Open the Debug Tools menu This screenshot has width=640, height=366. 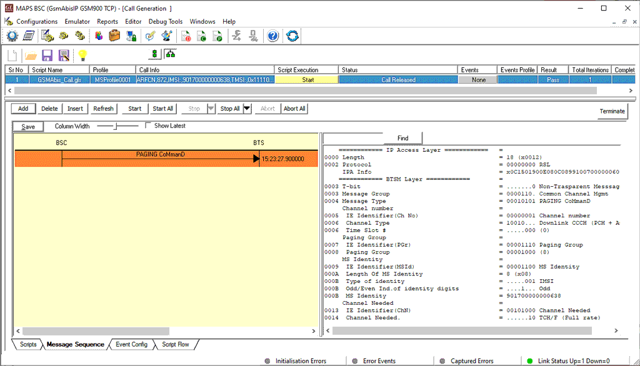(x=165, y=22)
